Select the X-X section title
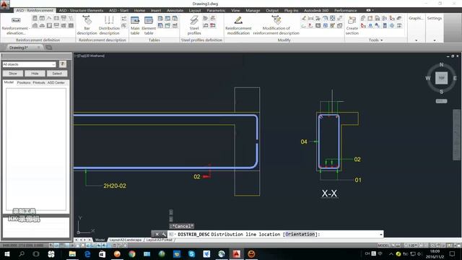 (x=329, y=194)
